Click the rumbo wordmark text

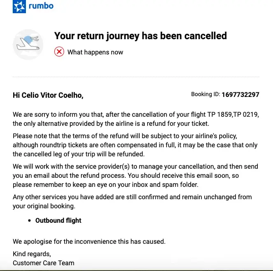click(x=41, y=6)
